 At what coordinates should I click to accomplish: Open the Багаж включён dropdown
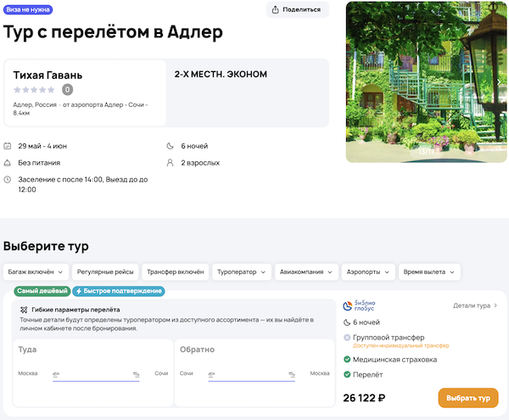(x=35, y=272)
